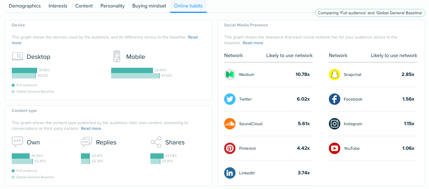
Task: Click the Instagram camera icon
Action: click(x=335, y=124)
